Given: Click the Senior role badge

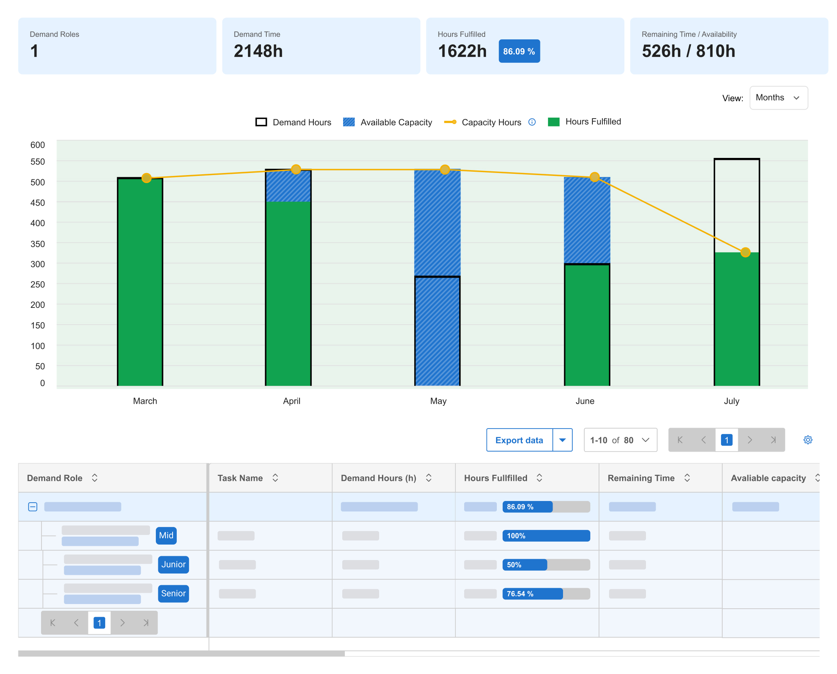Looking at the screenshot, I should (173, 594).
